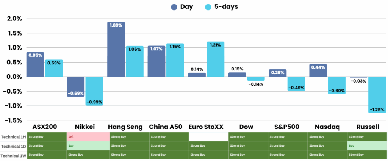388x161 pixels.
Task: Click the Nikkei Sell cell in Technical 1H
Action: 88,136
